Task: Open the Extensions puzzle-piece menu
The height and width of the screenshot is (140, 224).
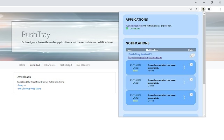Action: [209, 9]
